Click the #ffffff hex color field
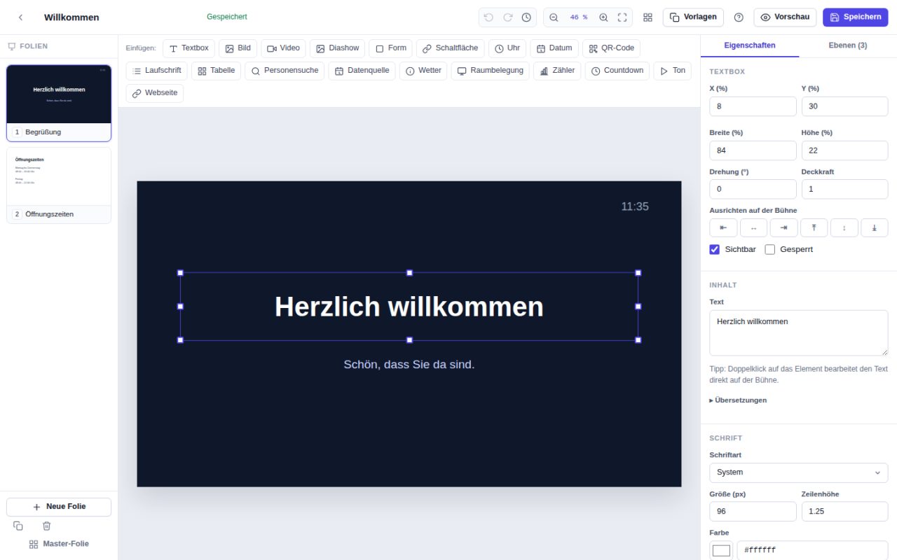This screenshot has height=560, width=897. point(812,550)
